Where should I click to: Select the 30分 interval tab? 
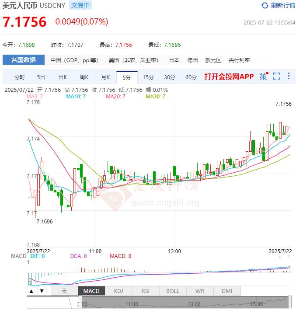click(170, 77)
